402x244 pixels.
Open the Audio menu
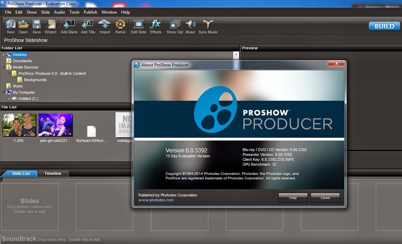(59, 12)
